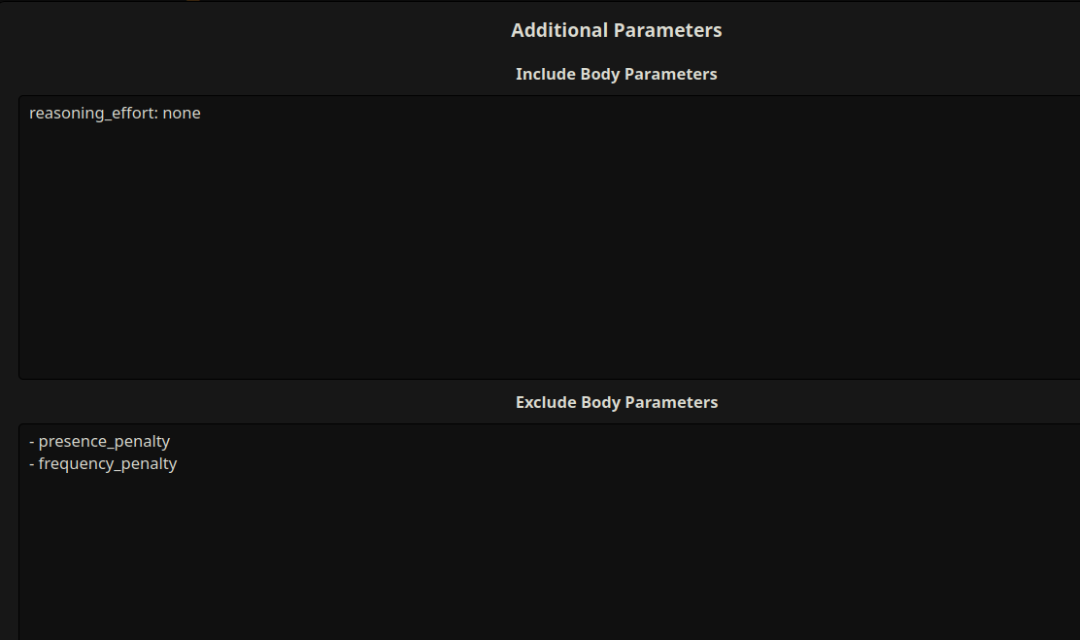The width and height of the screenshot is (1080, 640).
Task: Focus the Exclude box after frequency_penalty text
Action: pyautogui.click(x=179, y=463)
